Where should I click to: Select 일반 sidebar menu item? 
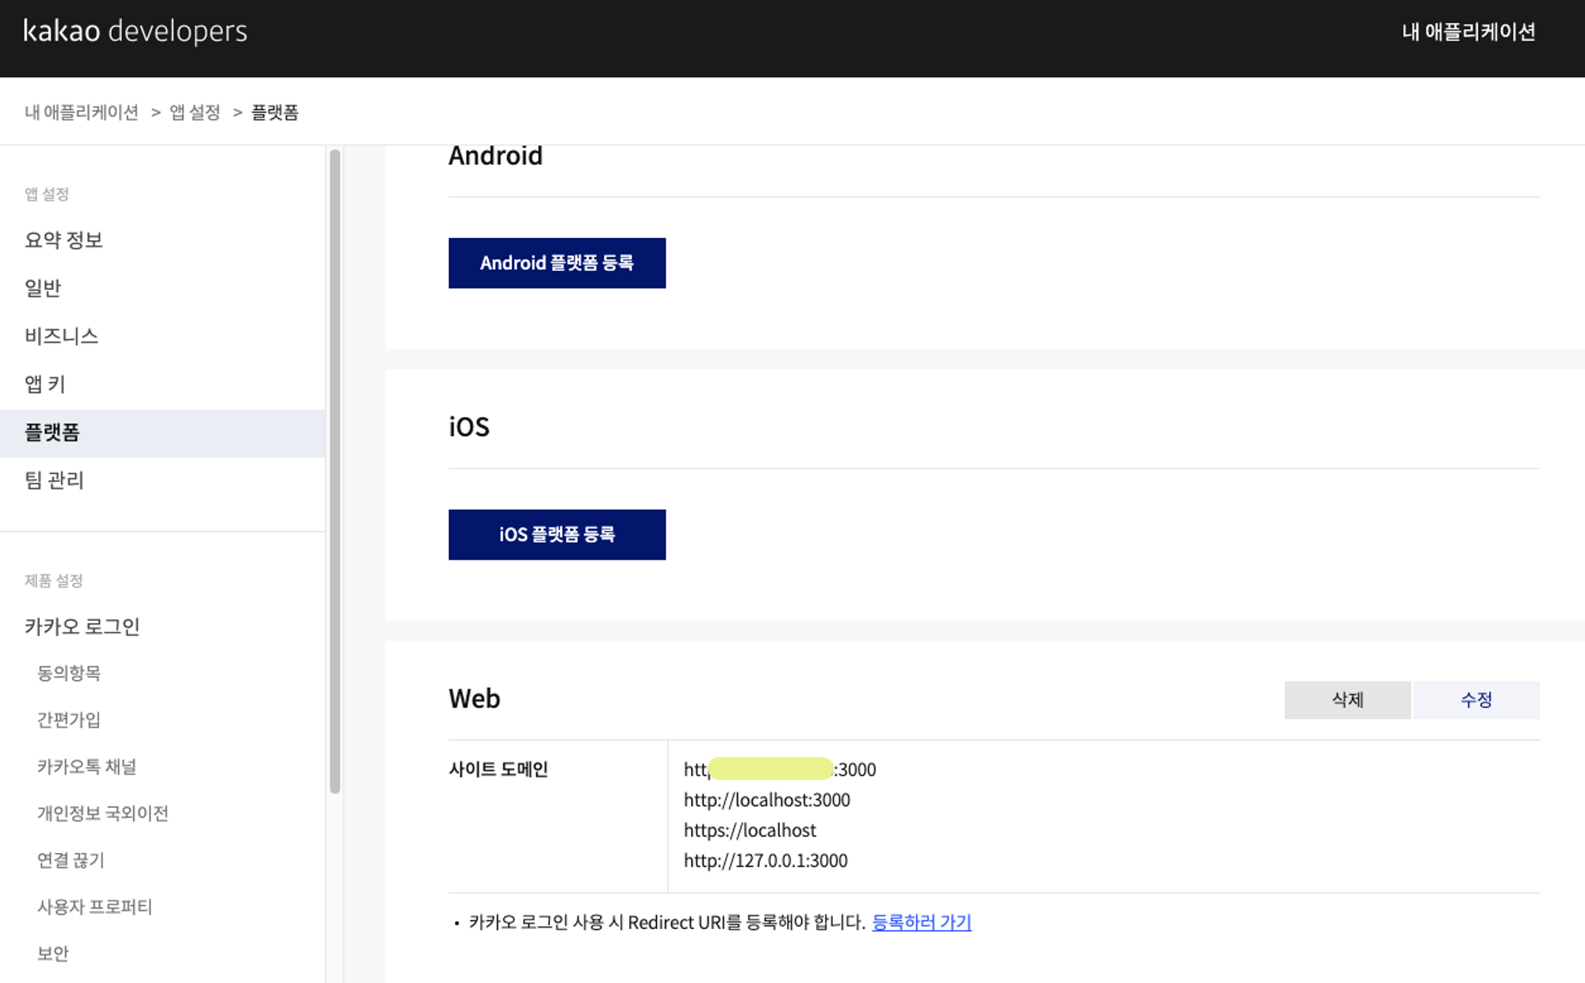pos(43,288)
